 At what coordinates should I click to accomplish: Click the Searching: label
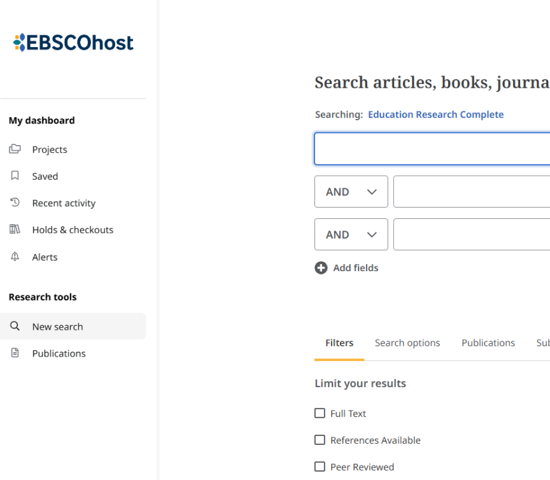[339, 115]
